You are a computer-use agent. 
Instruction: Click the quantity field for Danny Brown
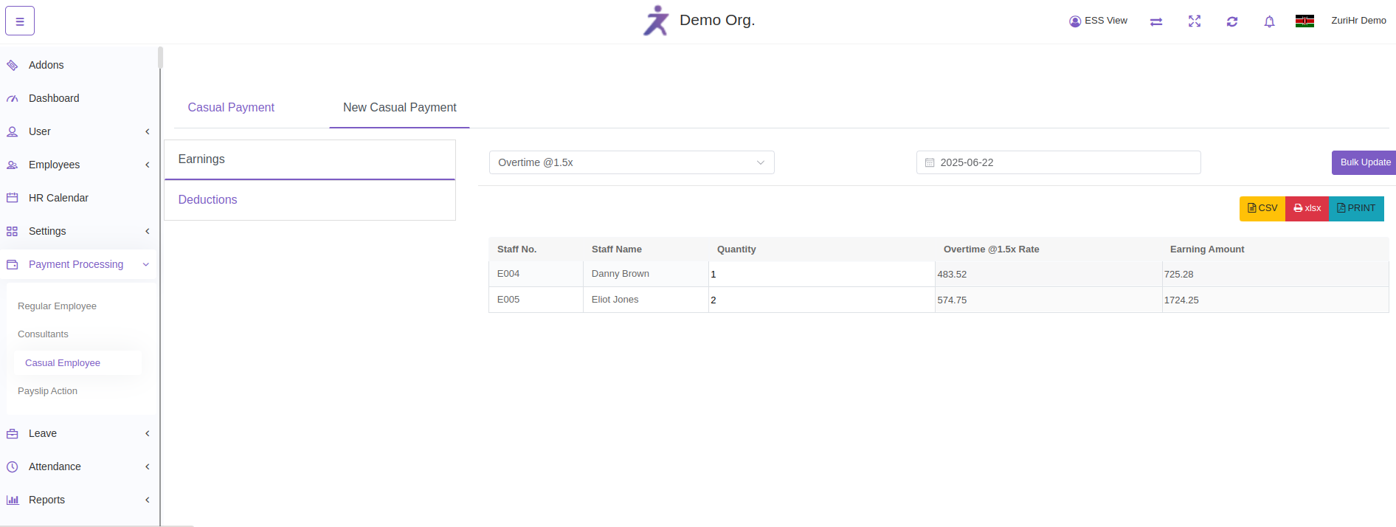(x=820, y=274)
